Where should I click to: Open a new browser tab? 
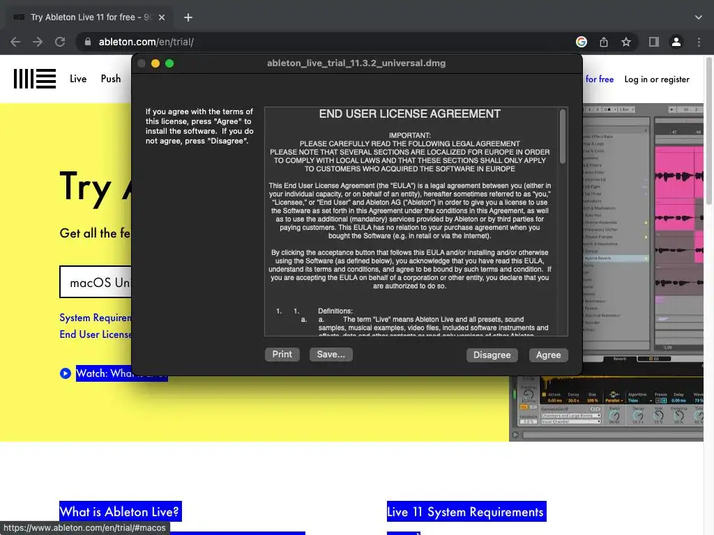coord(188,17)
